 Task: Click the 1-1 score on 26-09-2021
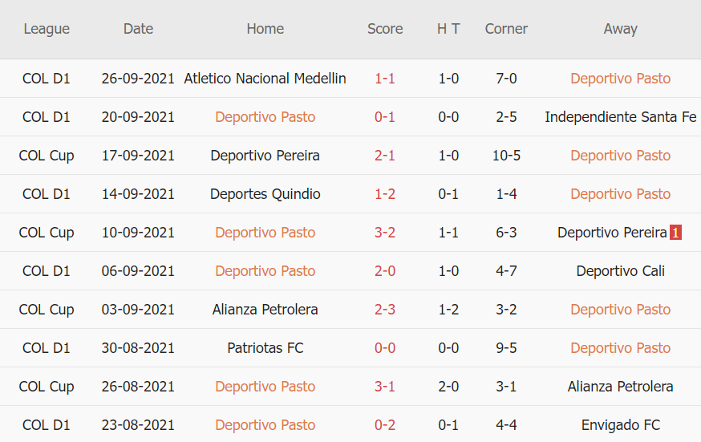pos(385,79)
